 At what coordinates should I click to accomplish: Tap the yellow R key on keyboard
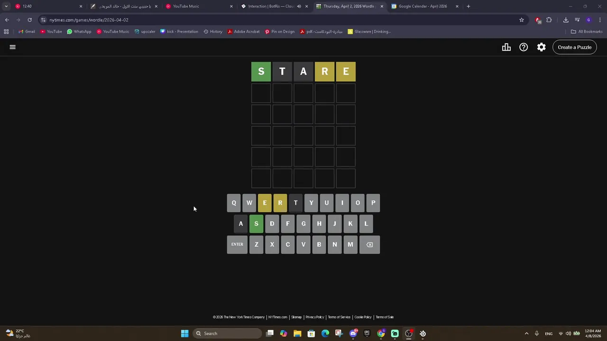click(280, 203)
